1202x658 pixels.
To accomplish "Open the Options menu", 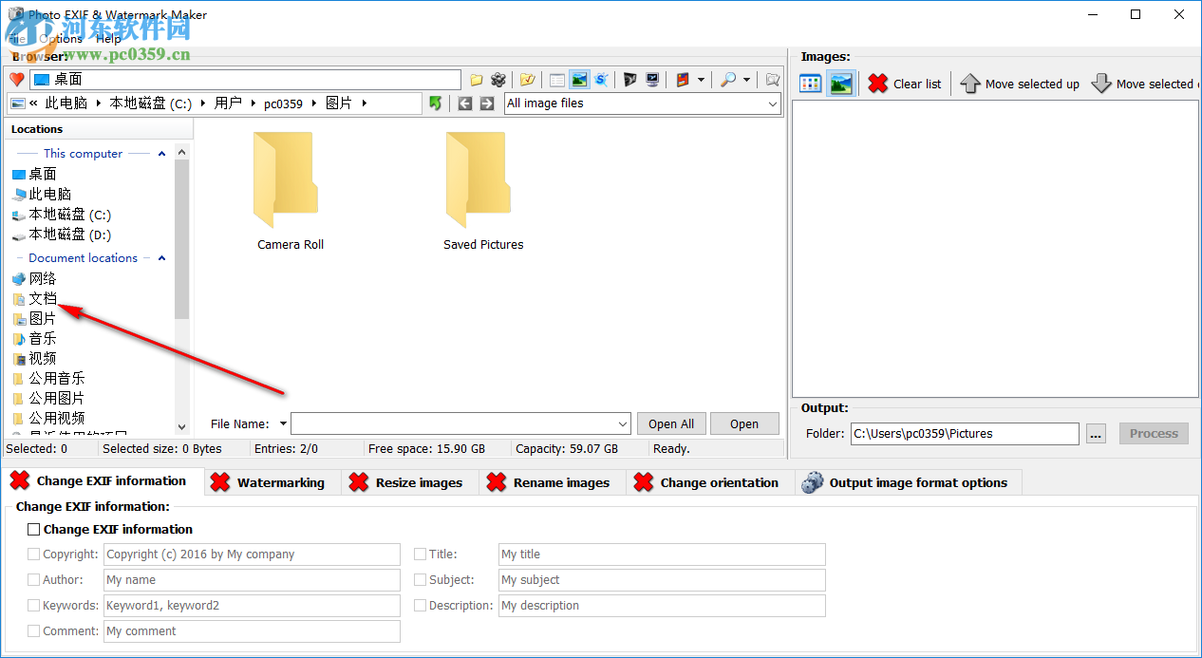I will point(59,39).
